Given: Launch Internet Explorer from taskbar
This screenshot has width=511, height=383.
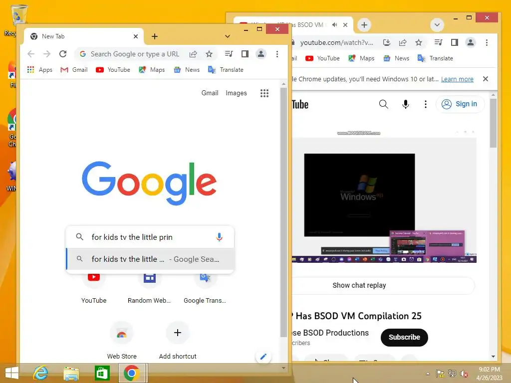Looking at the screenshot, I should [41, 373].
